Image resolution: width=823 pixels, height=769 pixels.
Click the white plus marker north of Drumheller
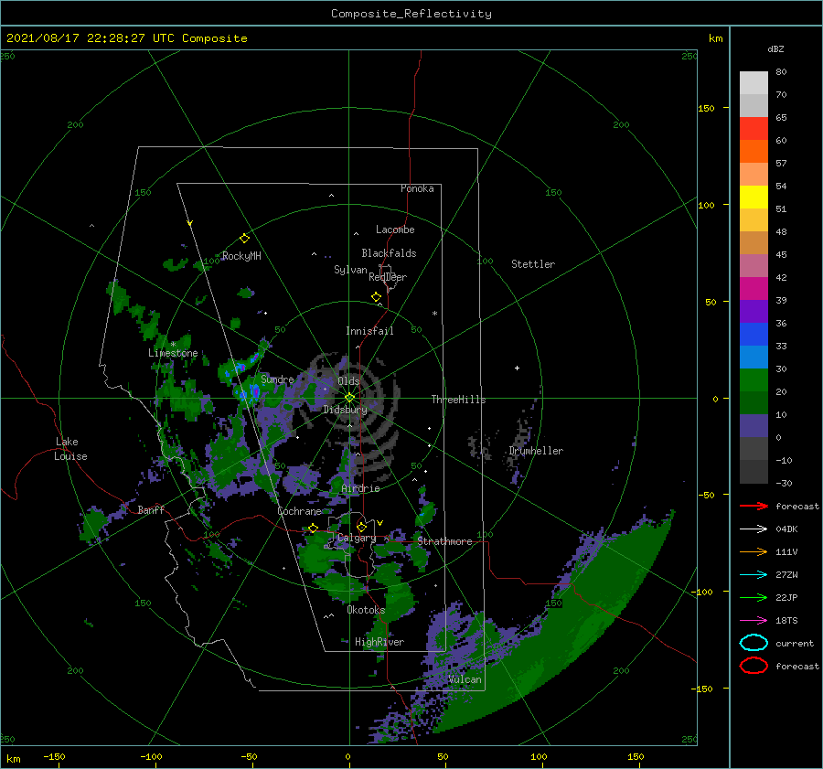click(x=517, y=368)
